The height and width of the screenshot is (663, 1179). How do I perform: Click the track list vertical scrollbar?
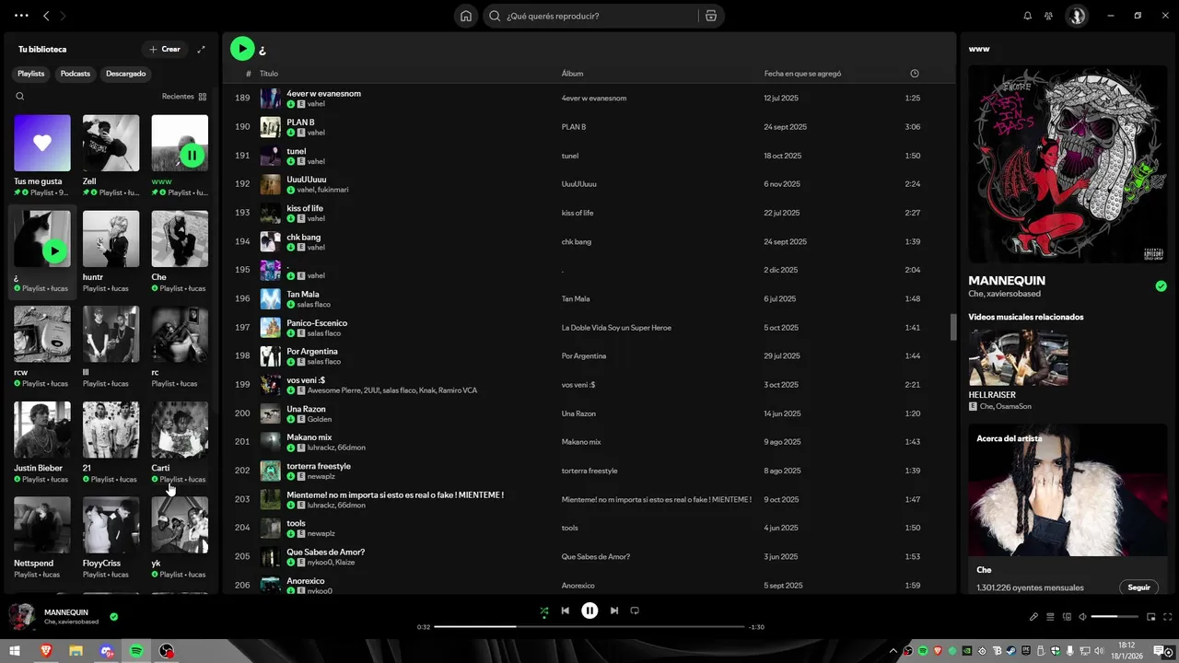(952, 327)
